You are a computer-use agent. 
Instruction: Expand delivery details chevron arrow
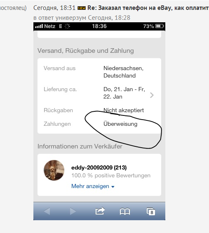(x=152, y=95)
